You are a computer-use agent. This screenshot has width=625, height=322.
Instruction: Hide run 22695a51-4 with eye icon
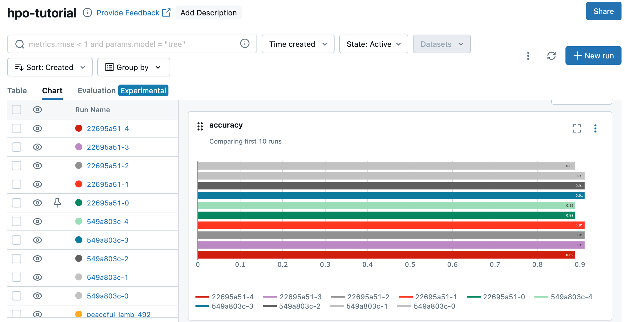tap(37, 128)
